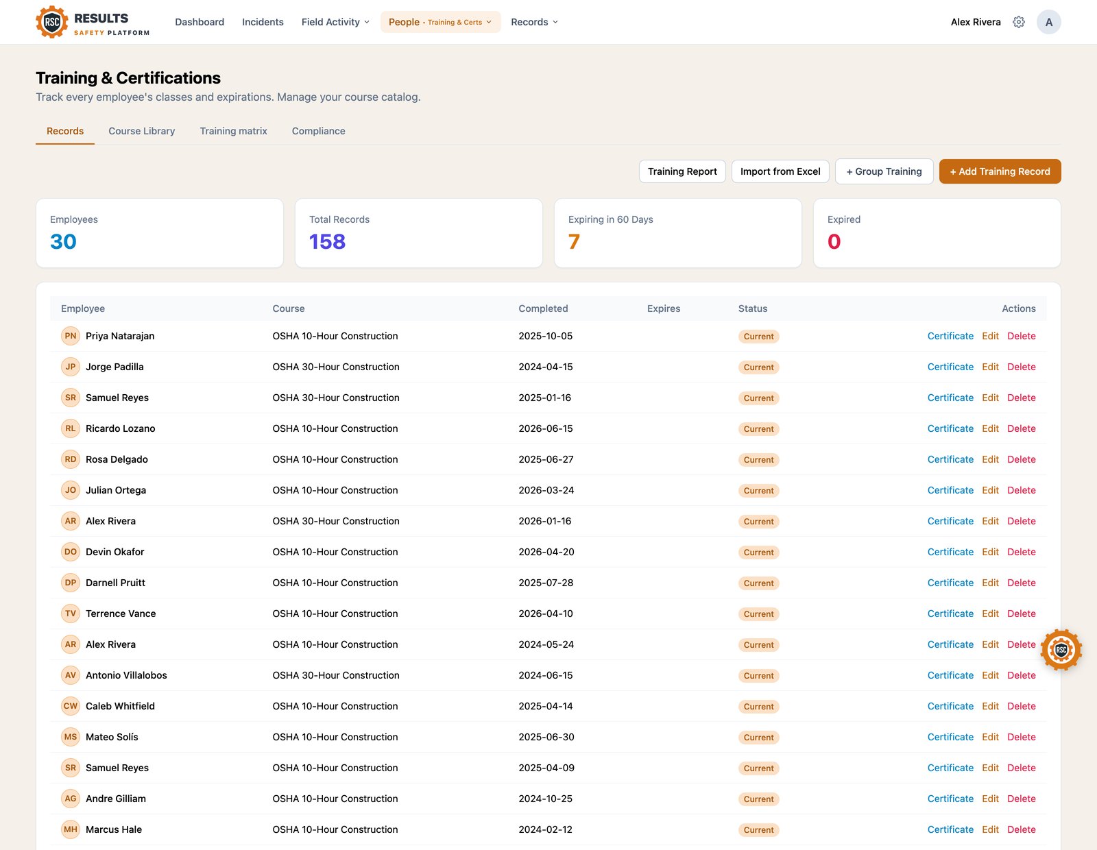
Task: Click Devin Okafor's DO avatar
Action: coord(71,552)
